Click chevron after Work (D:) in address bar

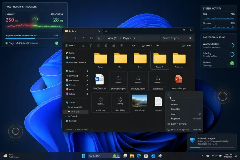click(120, 38)
